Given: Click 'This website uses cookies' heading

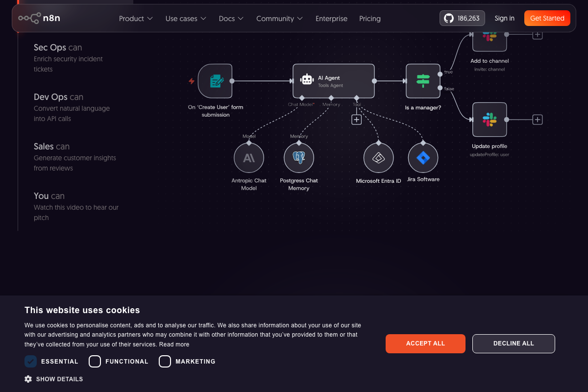Looking at the screenshot, I should click(x=82, y=310).
